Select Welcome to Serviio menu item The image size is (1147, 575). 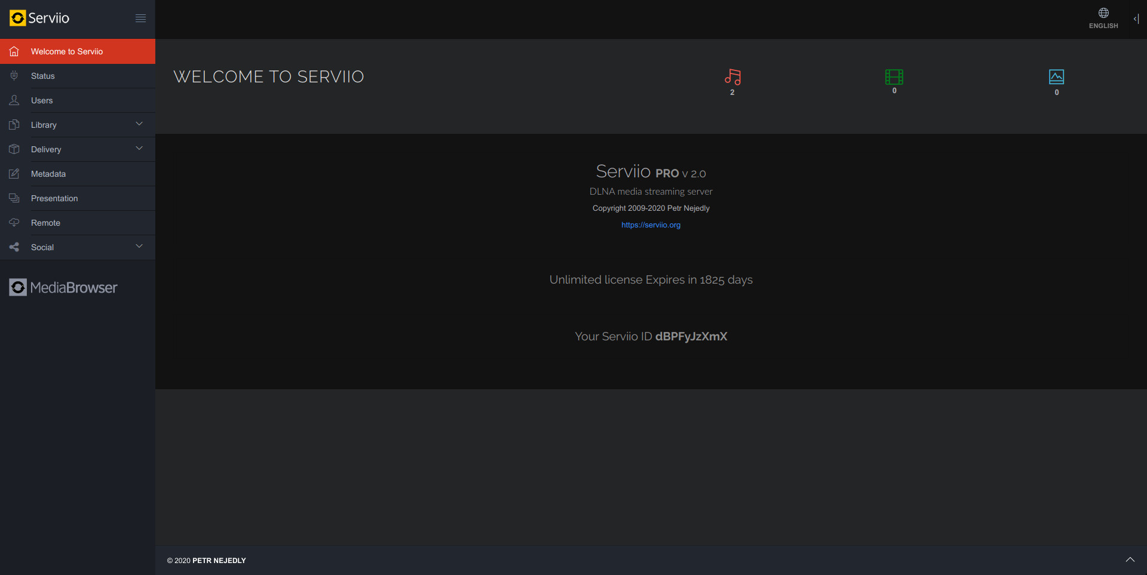[78, 51]
